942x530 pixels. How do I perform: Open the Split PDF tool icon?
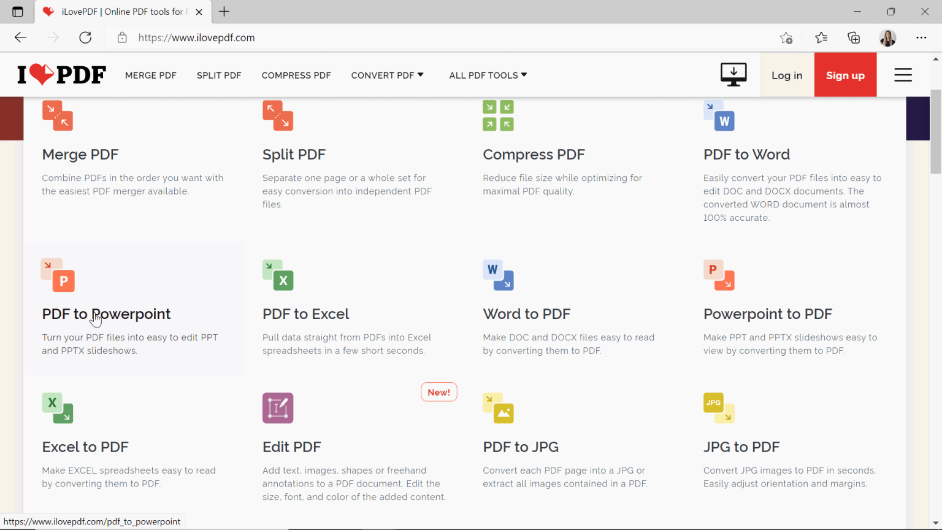[278, 115]
